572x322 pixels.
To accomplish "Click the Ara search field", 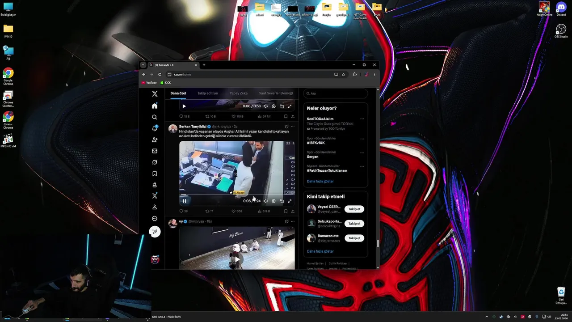I will pyautogui.click(x=335, y=93).
